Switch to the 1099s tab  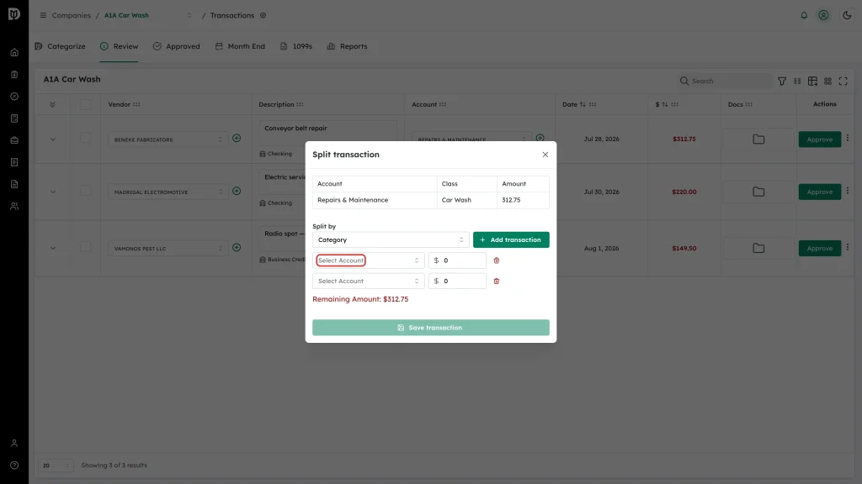(296, 47)
